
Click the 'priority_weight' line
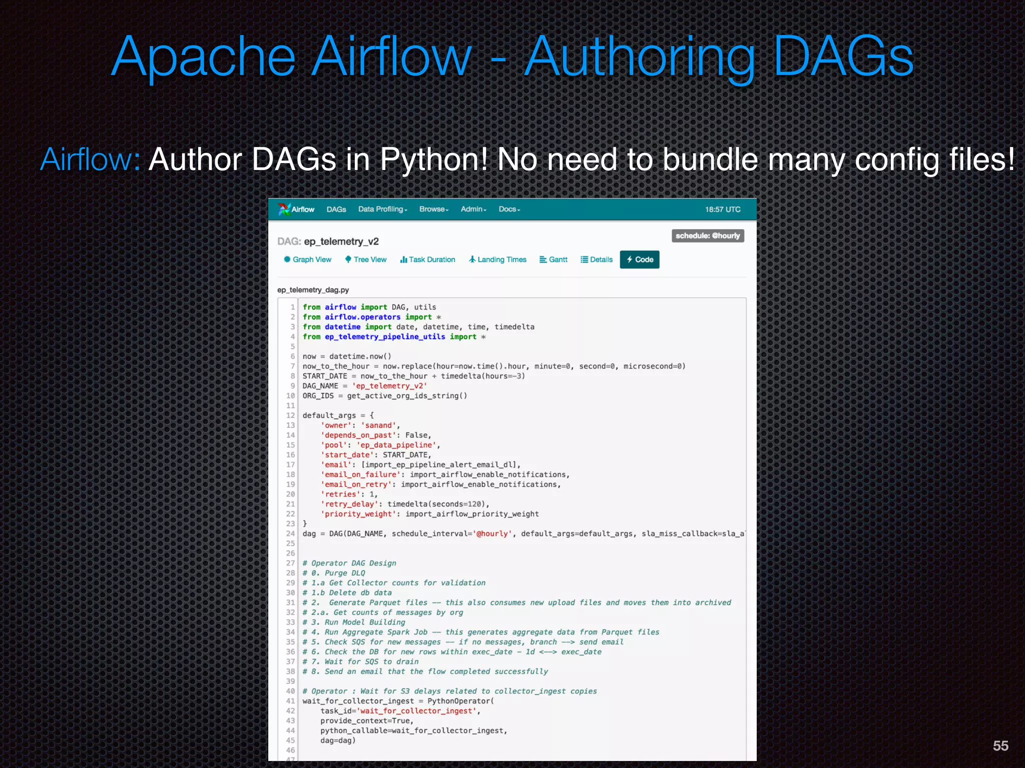(430, 514)
